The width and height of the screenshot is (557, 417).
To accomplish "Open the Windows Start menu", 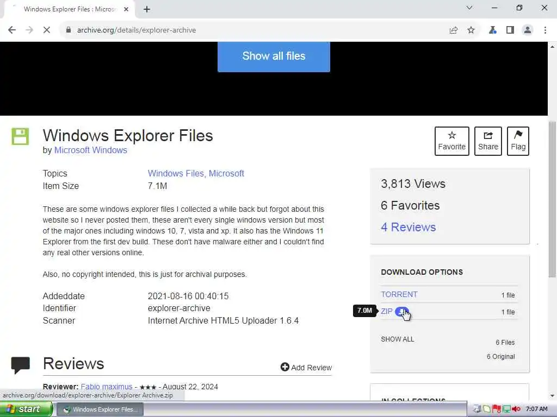I will 26,409.
